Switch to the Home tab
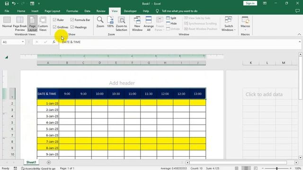Image resolution: width=303 pixels, height=170 pixels. [21, 11]
